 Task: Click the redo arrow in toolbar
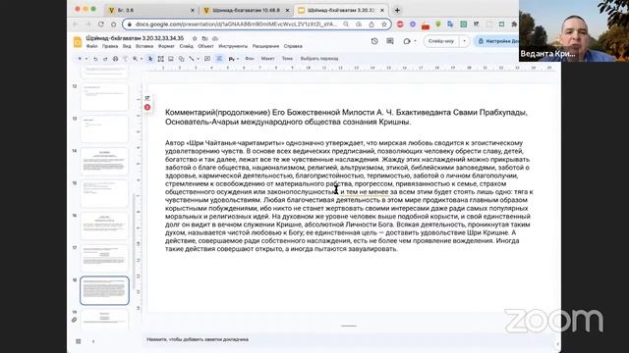pos(105,59)
